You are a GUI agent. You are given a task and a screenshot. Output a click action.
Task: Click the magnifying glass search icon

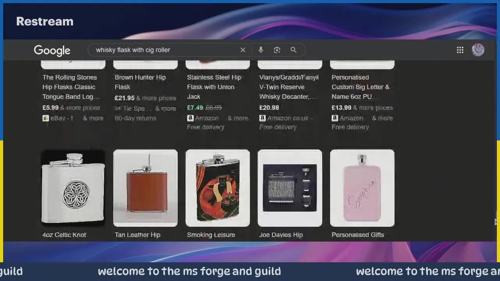(x=293, y=50)
